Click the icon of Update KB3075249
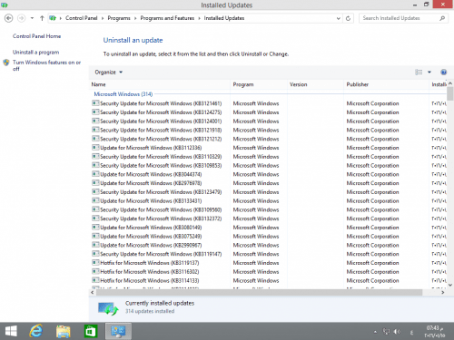The image size is (454, 340). [95, 236]
